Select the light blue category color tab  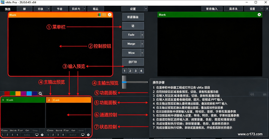[29, 94]
